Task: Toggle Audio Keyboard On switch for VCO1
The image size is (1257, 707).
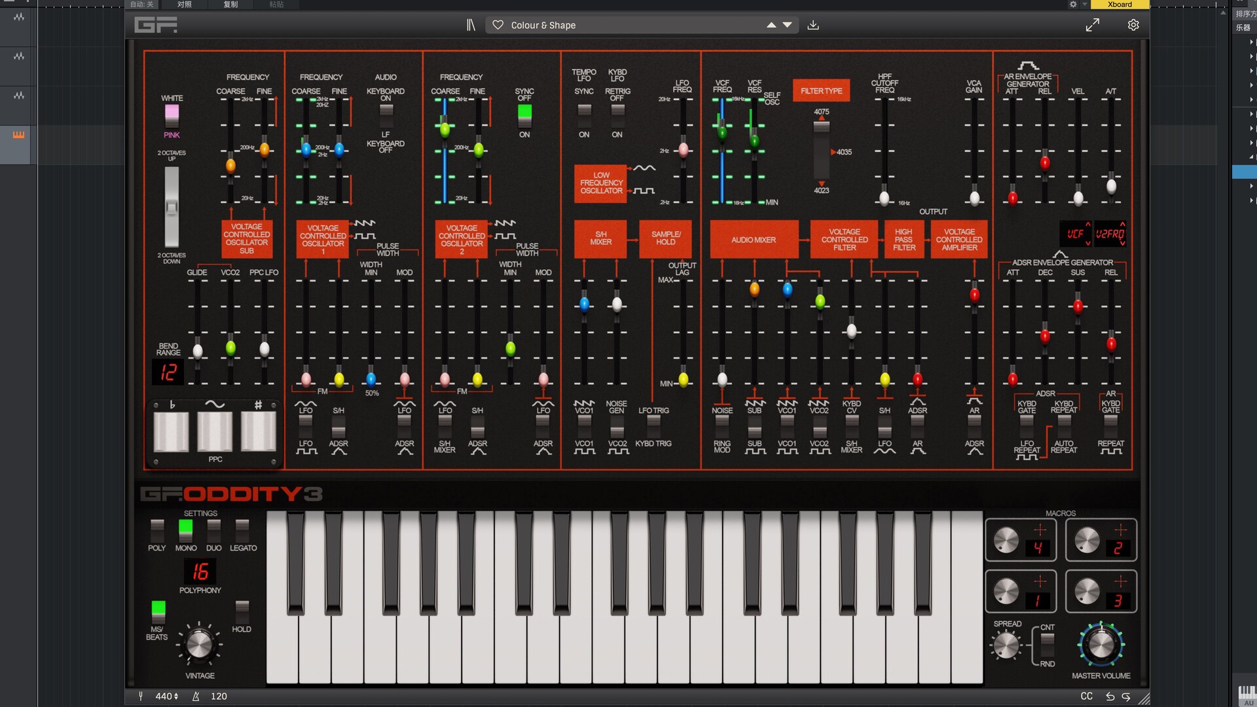Action: click(386, 117)
